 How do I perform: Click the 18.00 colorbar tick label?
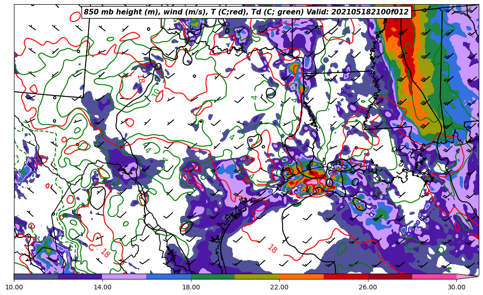click(x=191, y=287)
